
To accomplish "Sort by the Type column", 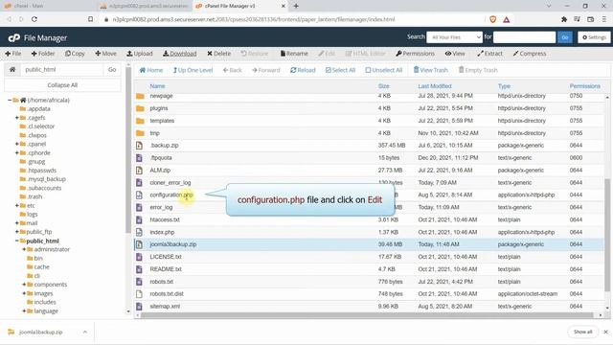I will point(504,86).
